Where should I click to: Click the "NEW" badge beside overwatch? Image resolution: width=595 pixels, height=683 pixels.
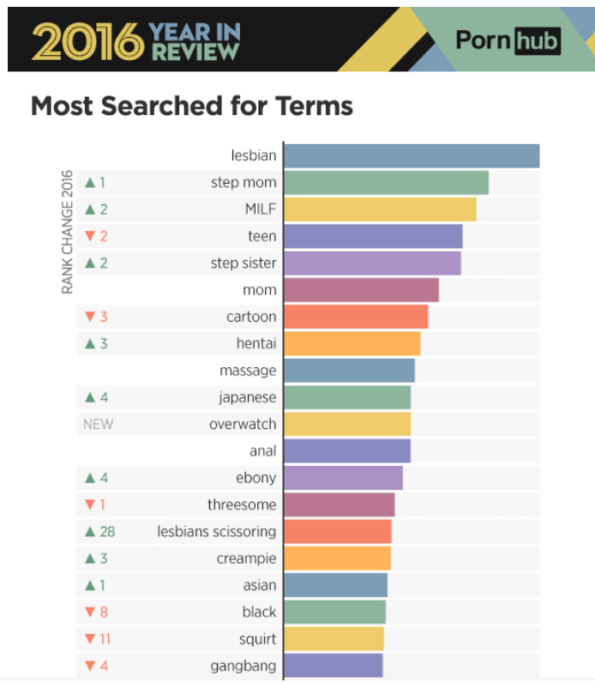pos(98,425)
